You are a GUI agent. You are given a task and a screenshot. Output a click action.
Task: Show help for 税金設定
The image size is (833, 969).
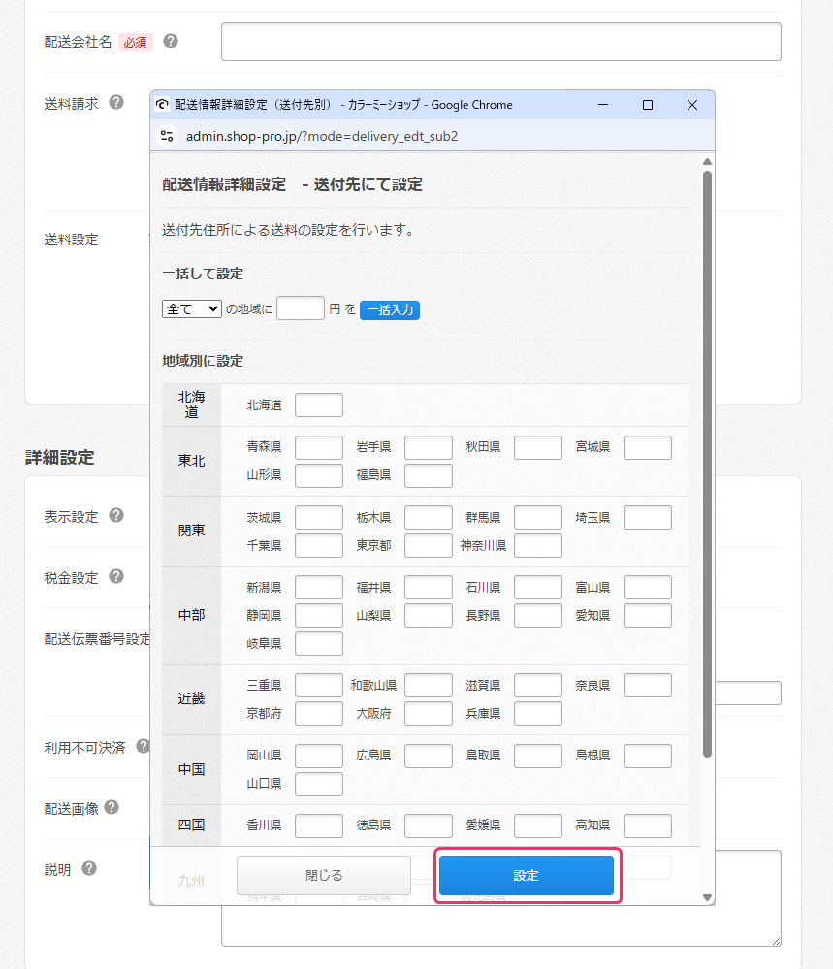116,576
